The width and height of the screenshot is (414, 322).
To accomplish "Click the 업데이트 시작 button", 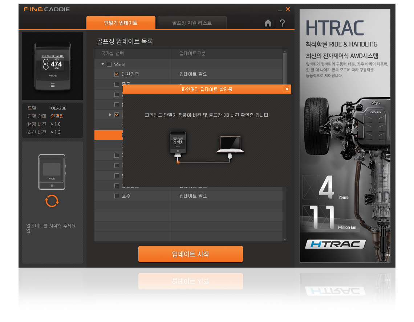I will point(191,254).
